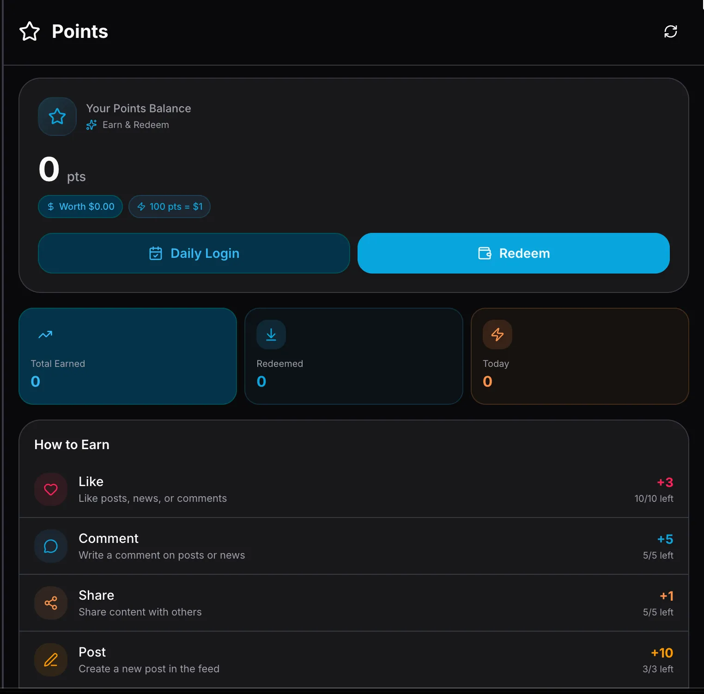Click the +1 reward value in the Share row
Viewport: 704px width, 694px height.
tap(666, 596)
